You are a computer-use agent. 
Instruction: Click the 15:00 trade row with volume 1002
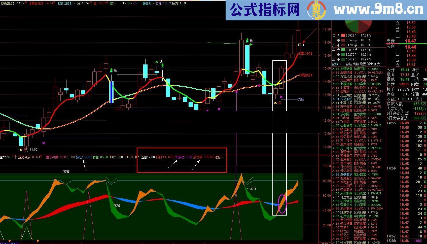(406, 241)
